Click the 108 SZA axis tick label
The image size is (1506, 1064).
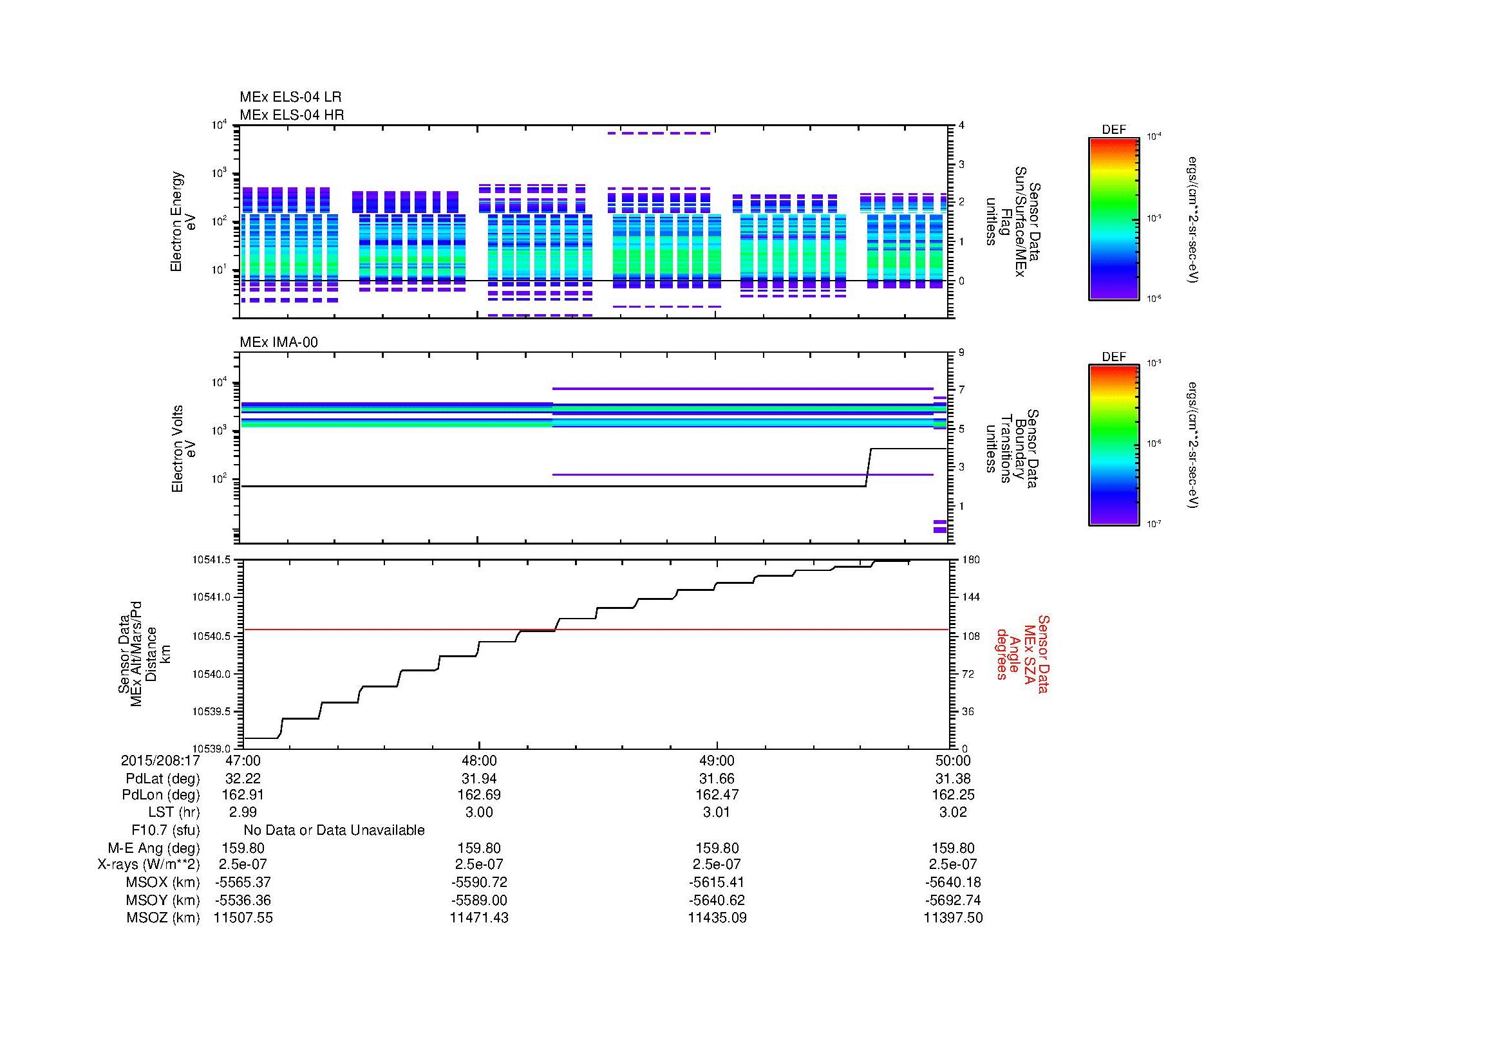pos(970,636)
